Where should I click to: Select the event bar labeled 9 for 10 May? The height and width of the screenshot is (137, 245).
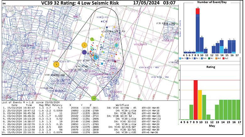point(202,45)
